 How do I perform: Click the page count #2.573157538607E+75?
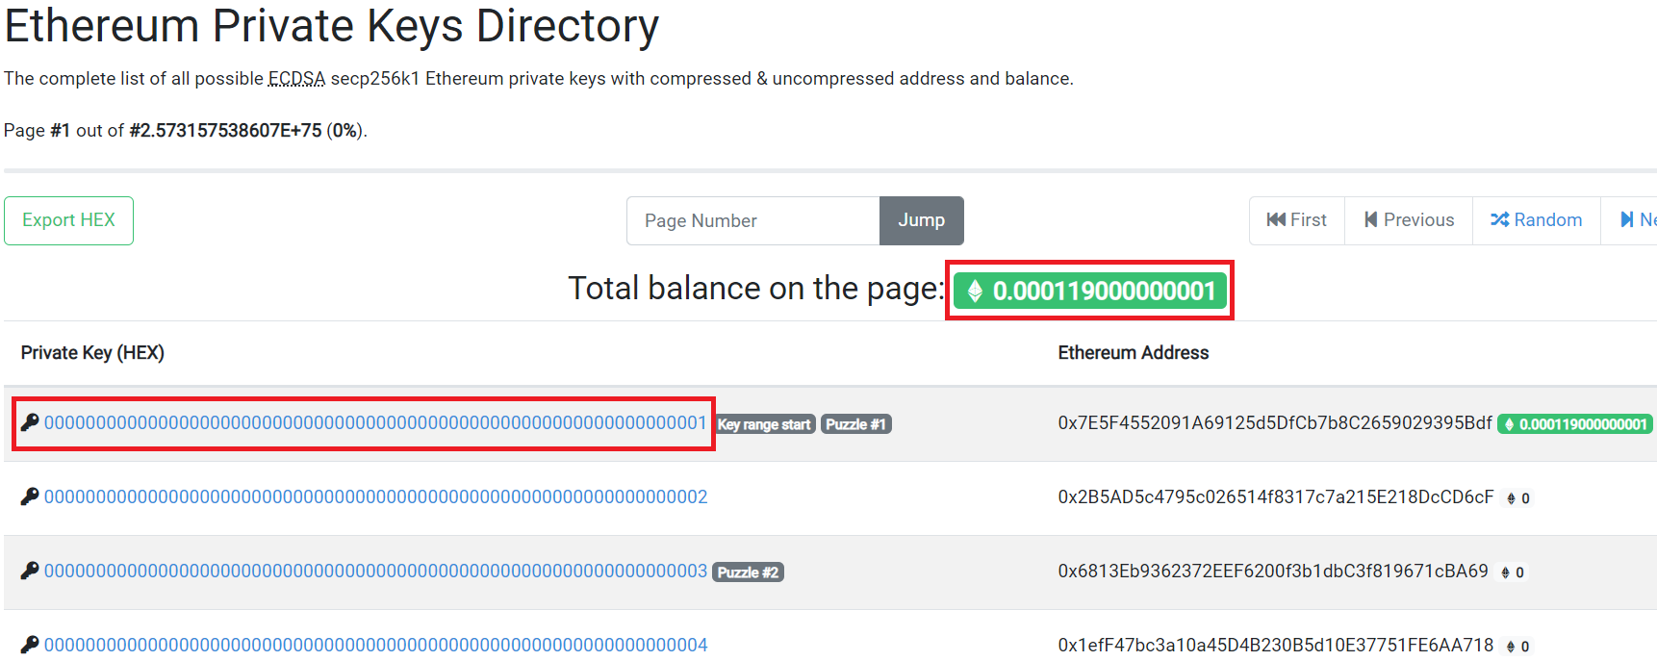225,131
